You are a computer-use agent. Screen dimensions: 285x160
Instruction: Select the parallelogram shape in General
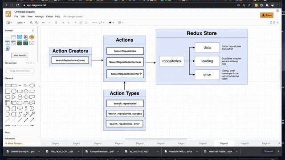click(x=32, y=91)
